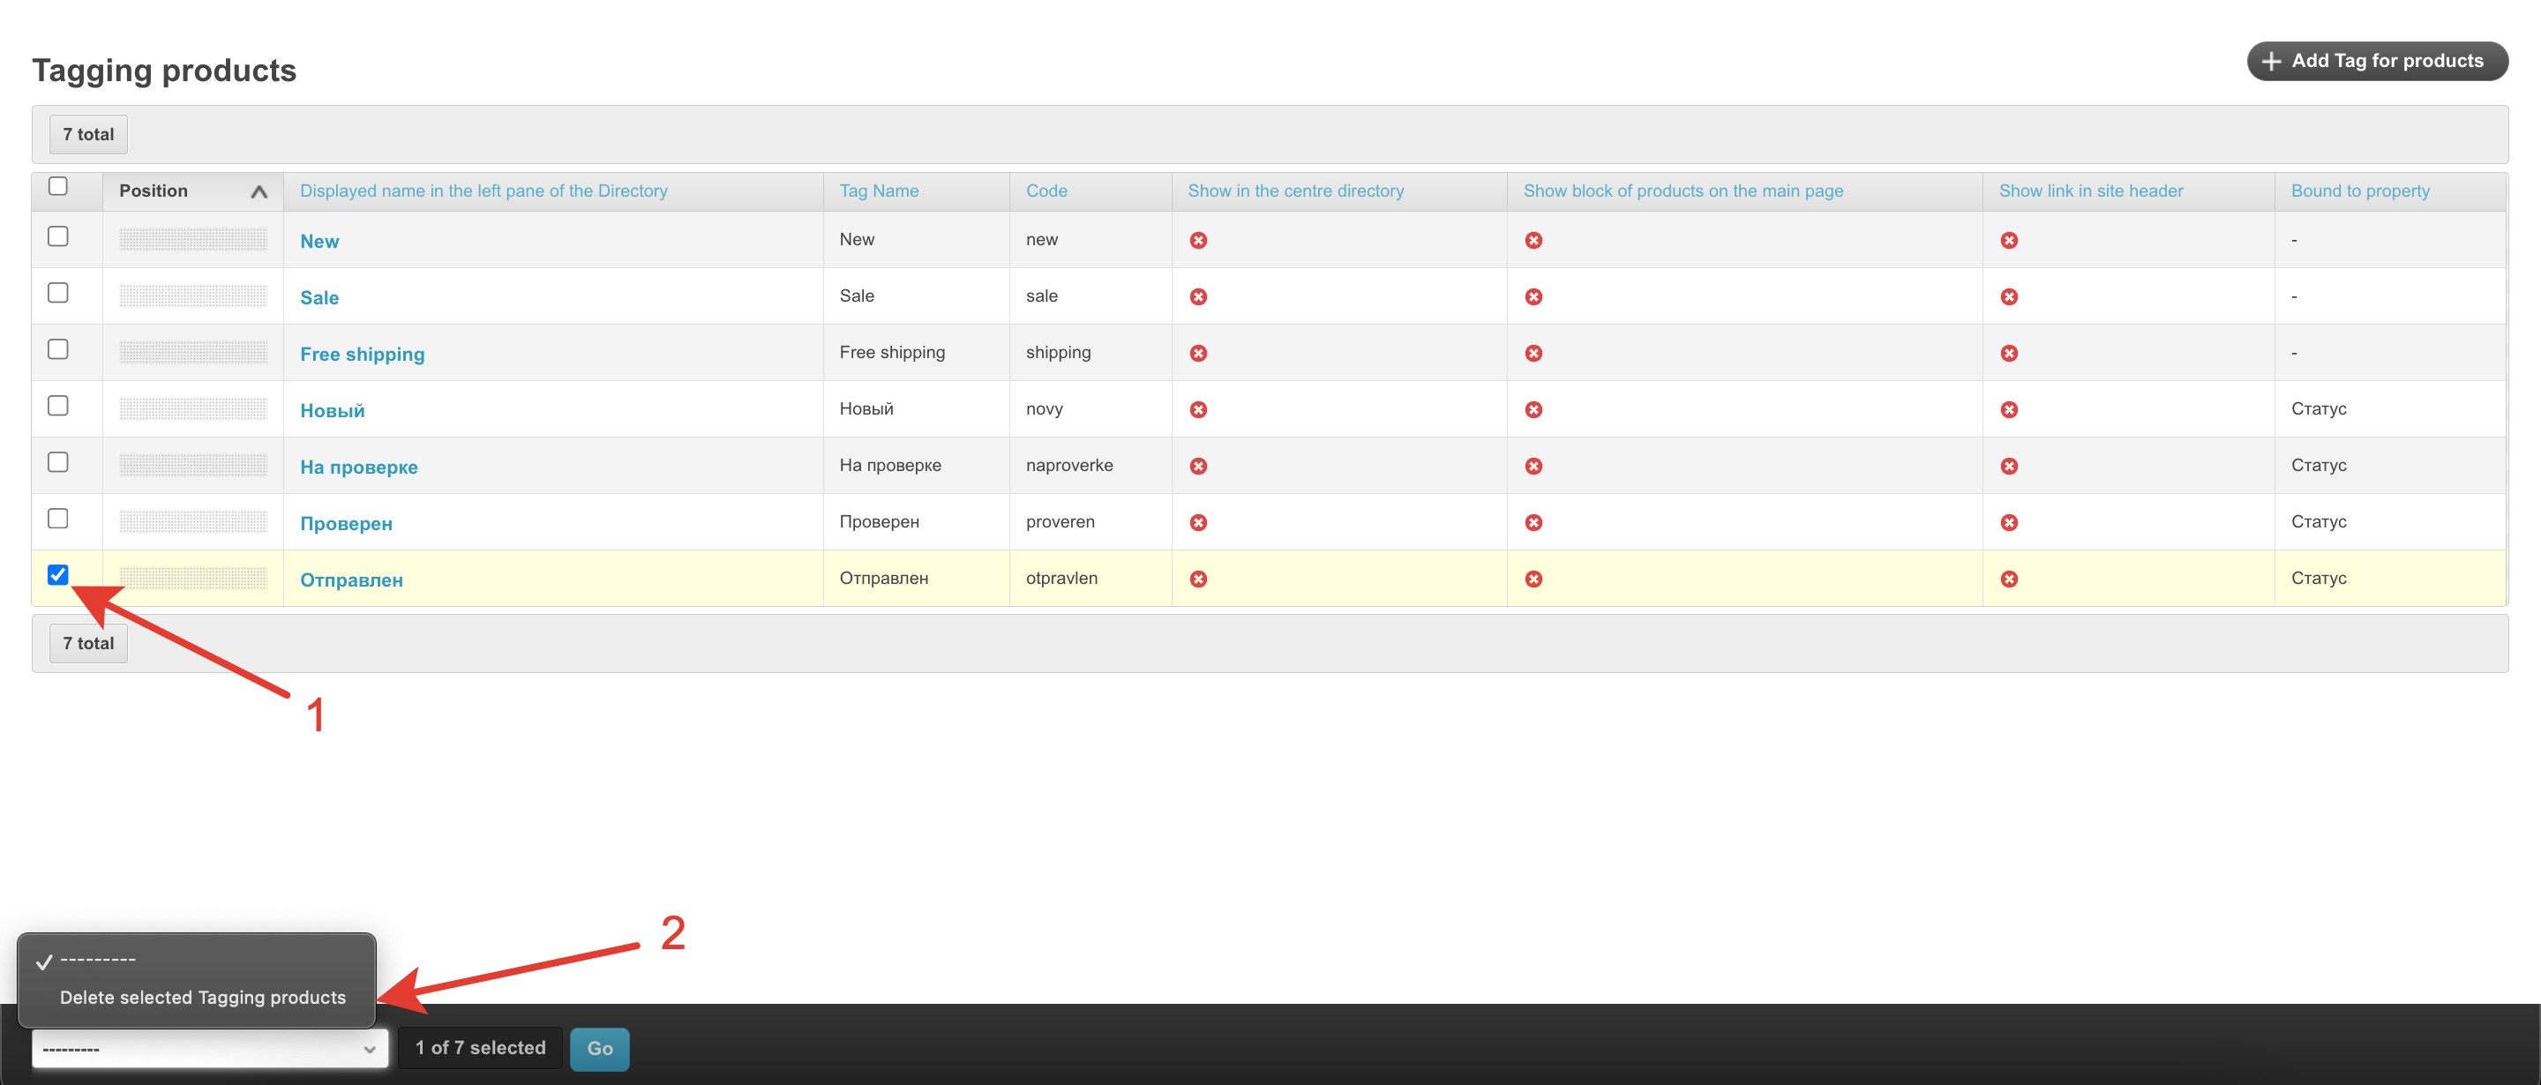Click the Add Tag for products button
The height and width of the screenshot is (1085, 2541).
click(2376, 61)
